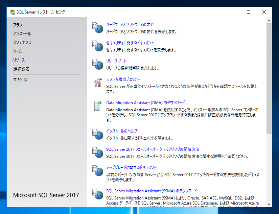This screenshot has height=214, width=279.
Task: Click the SQL Server setup title bar icon
Action: 12,12
